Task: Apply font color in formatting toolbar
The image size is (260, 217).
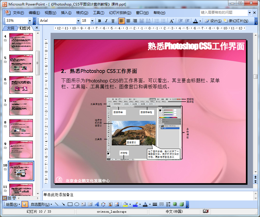Action: pyautogui.click(x=195, y=21)
